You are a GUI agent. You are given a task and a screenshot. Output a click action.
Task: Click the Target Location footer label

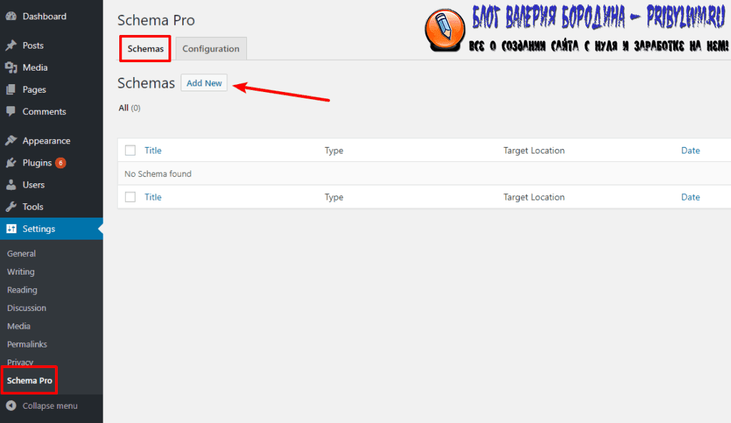[x=534, y=197]
